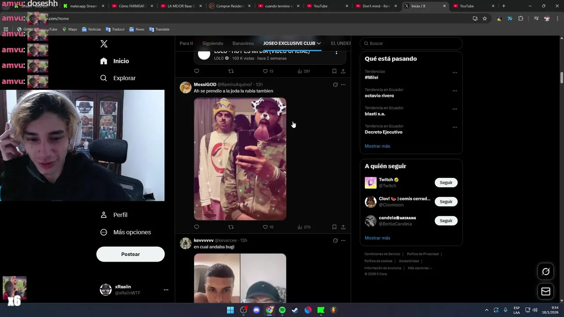Open Perfil in sidebar
Viewport: 564px width, 317px height.
point(114,215)
